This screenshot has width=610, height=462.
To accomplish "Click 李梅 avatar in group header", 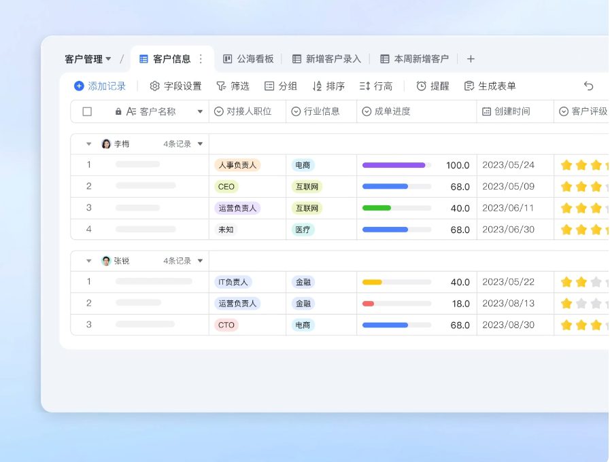I will pos(106,144).
